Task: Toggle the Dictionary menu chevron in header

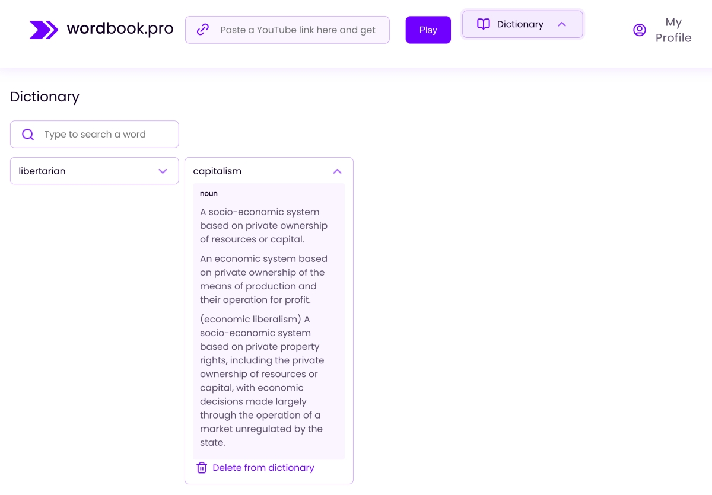Action: (x=562, y=24)
